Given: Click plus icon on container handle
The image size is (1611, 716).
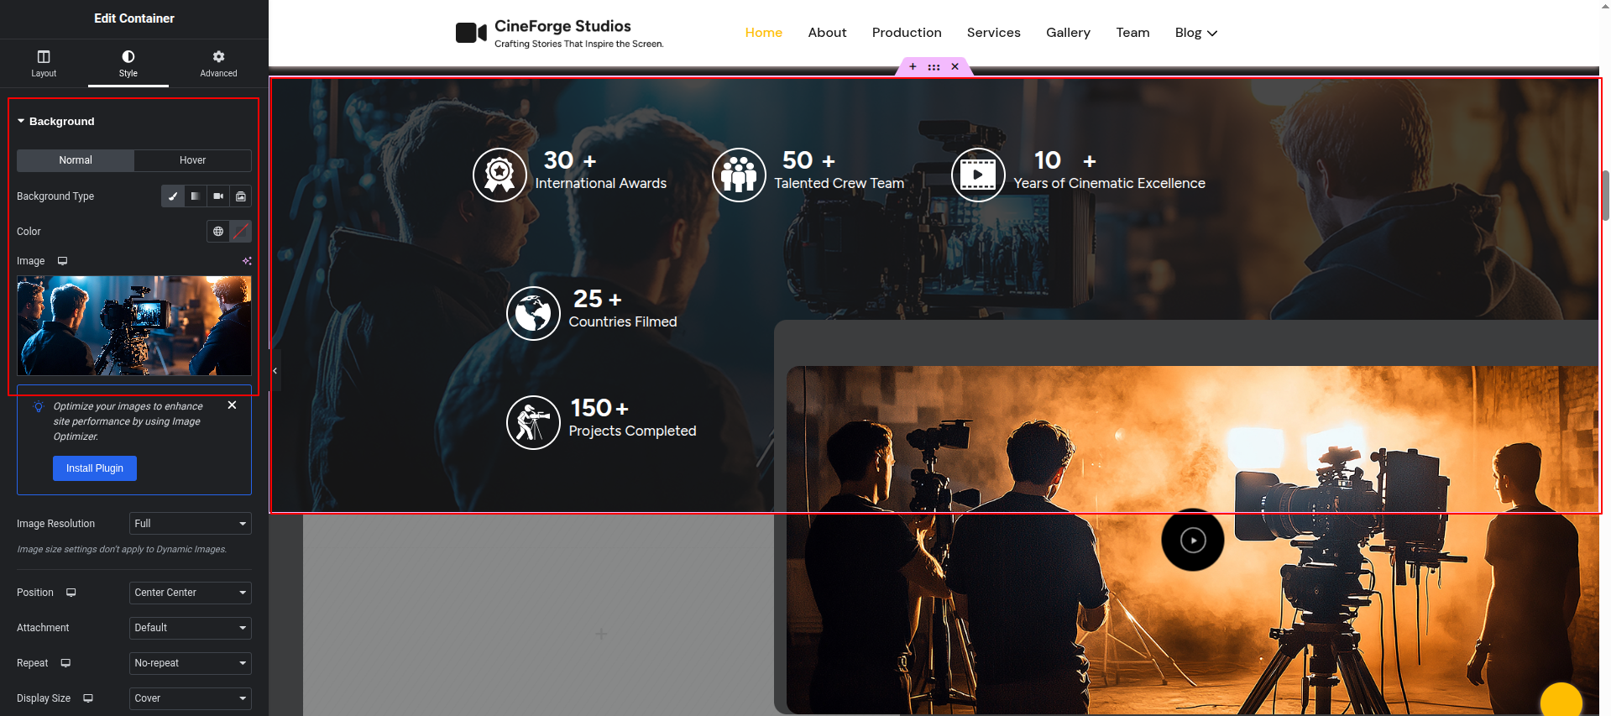Looking at the screenshot, I should 913,67.
